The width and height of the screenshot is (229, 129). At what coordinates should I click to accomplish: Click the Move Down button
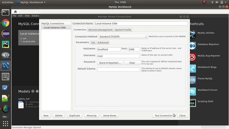pos(110,115)
